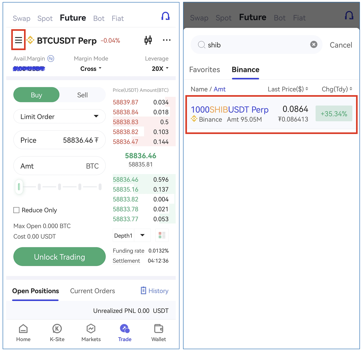
Task: Select ask price 58836.47
Action: coord(126,142)
